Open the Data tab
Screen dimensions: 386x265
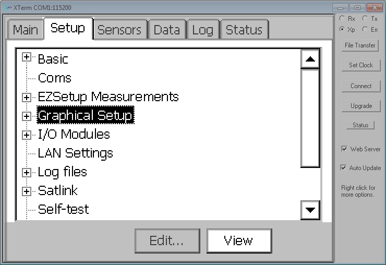click(x=167, y=30)
